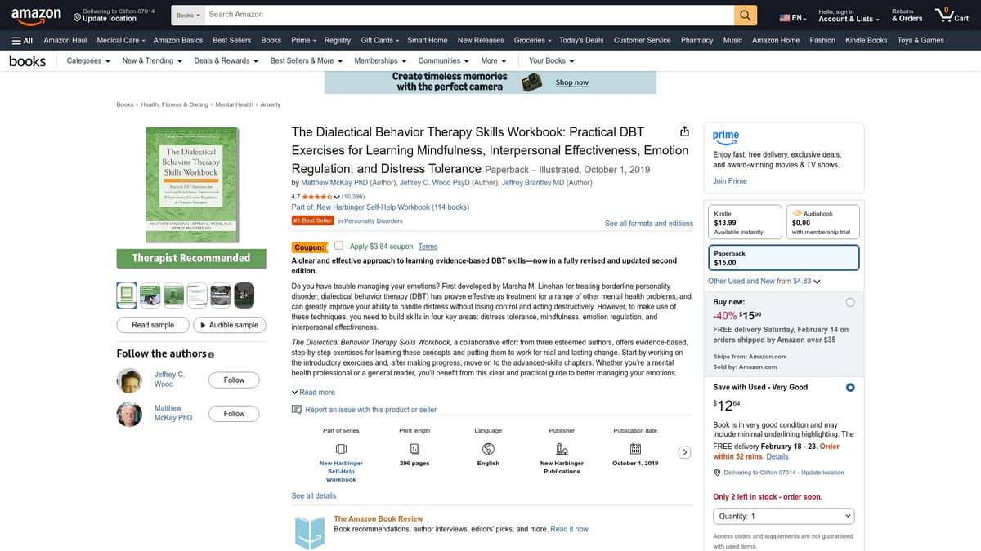Image resolution: width=981 pixels, height=551 pixels.
Task: Click the pages icon under Print length
Action: [x=414, y=449]
